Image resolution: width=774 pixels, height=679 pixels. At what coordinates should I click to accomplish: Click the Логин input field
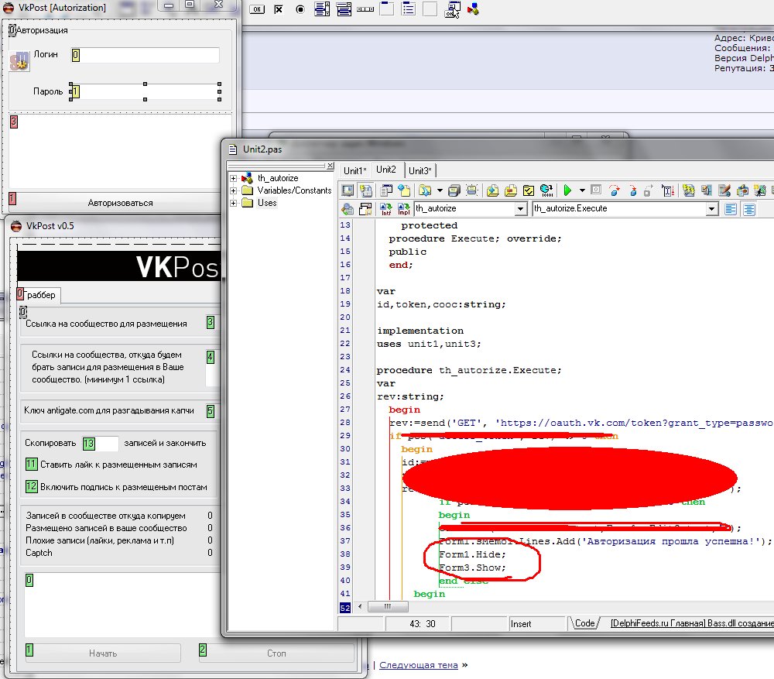point(146,55)
